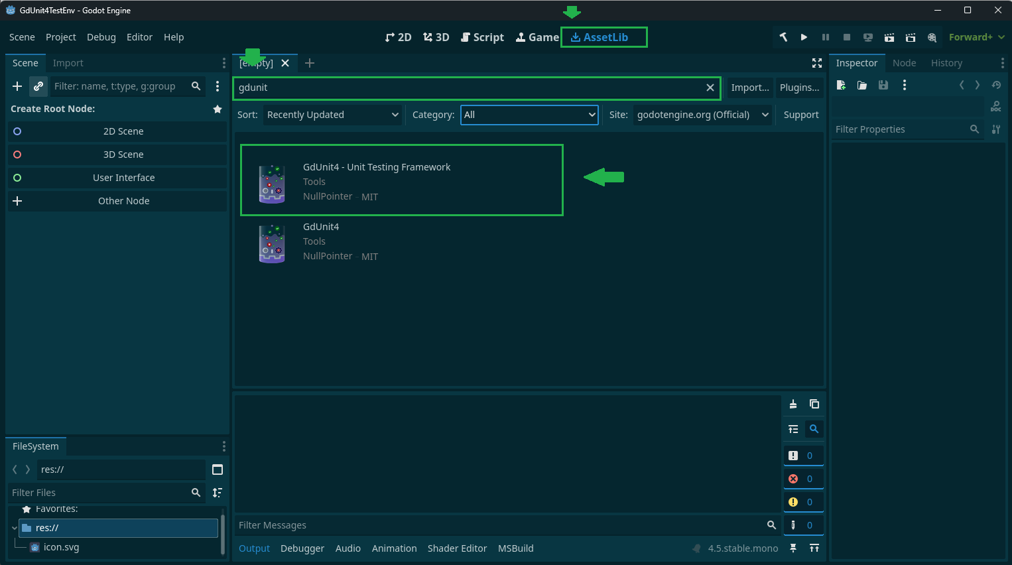Click the Movie Maker mode icon
The image size is (1012, 565).
[932, 37]
